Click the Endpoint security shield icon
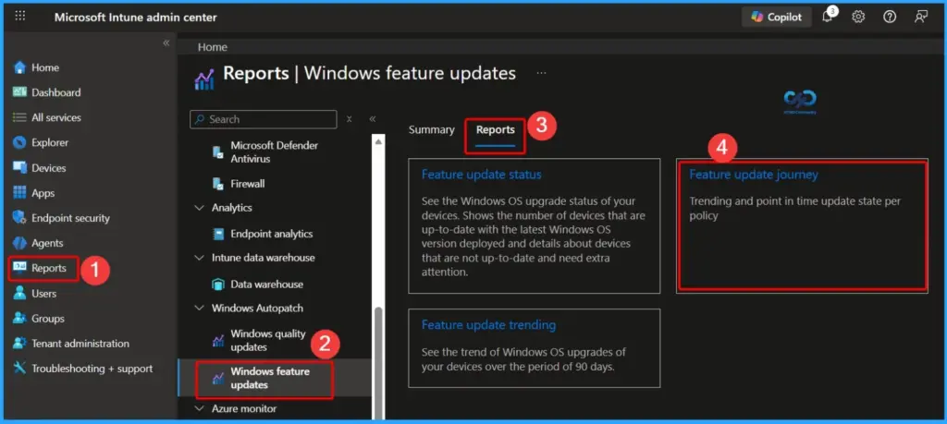 pyautogui.click(x=20, y=218)
